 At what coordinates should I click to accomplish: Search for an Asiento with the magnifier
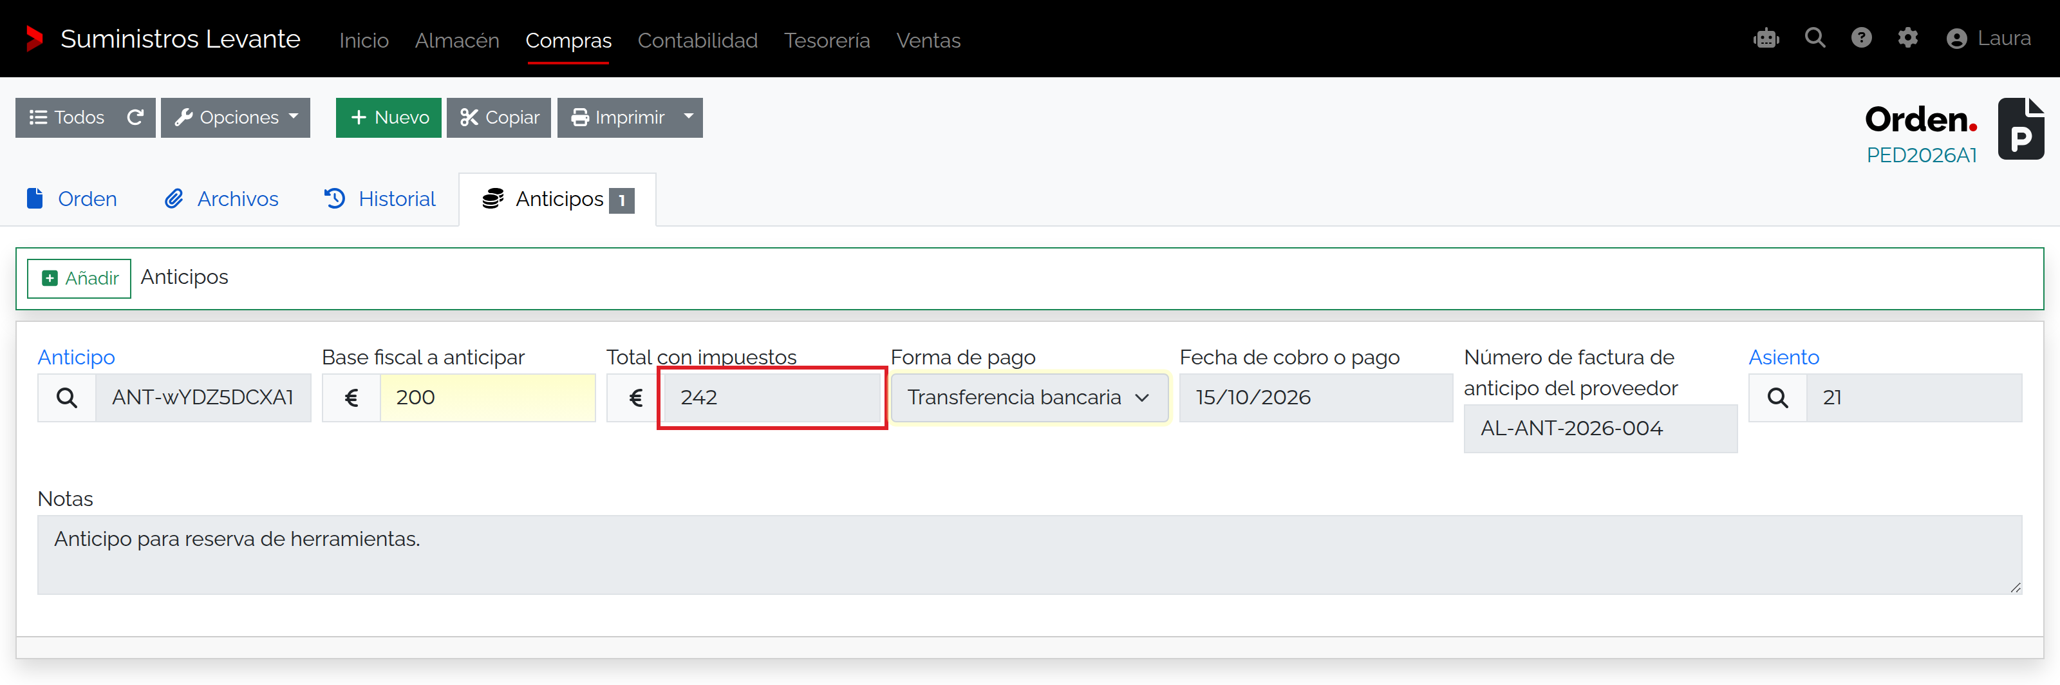1777,397
